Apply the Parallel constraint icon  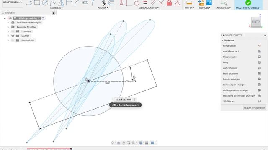coord(153,3)
